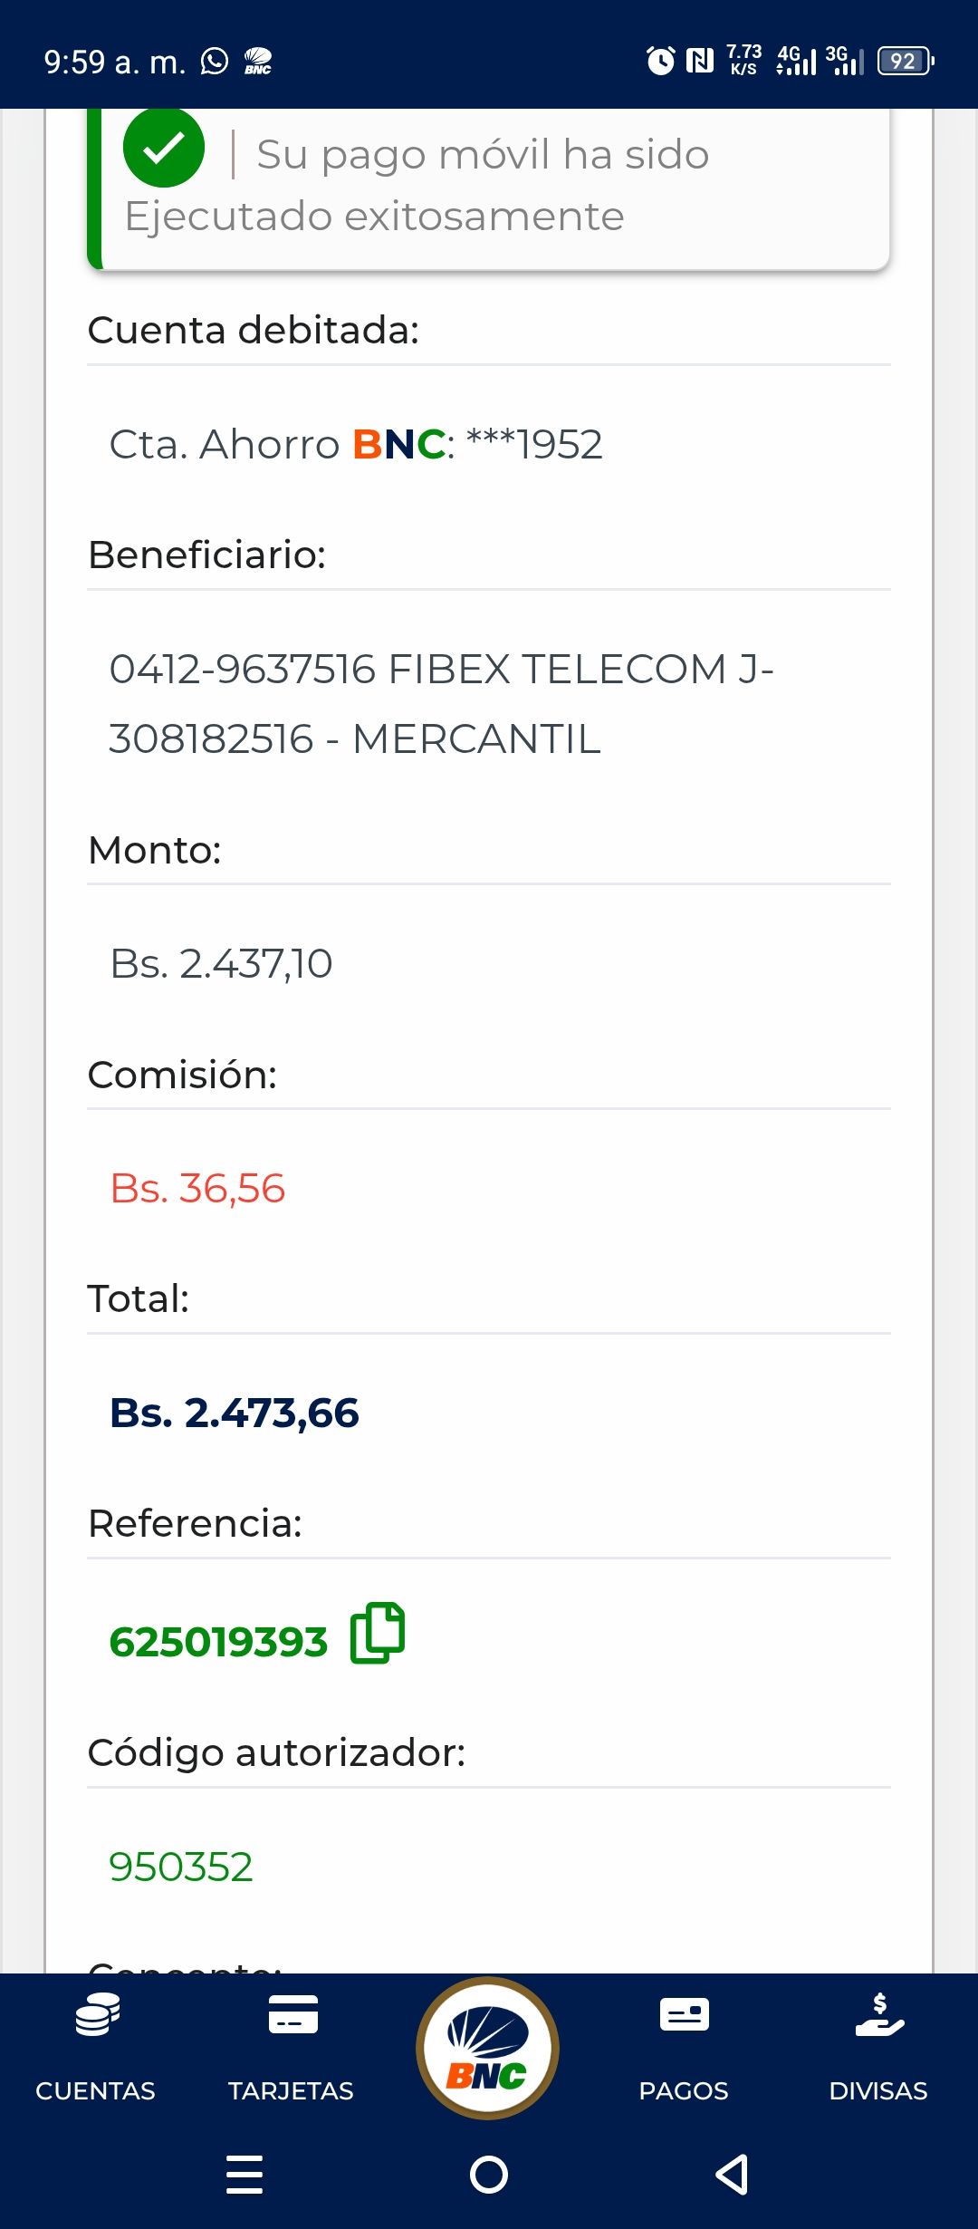Tap the green success checkmark icon
Screen dimensions: 978x2229
click(x=164, y=148)
